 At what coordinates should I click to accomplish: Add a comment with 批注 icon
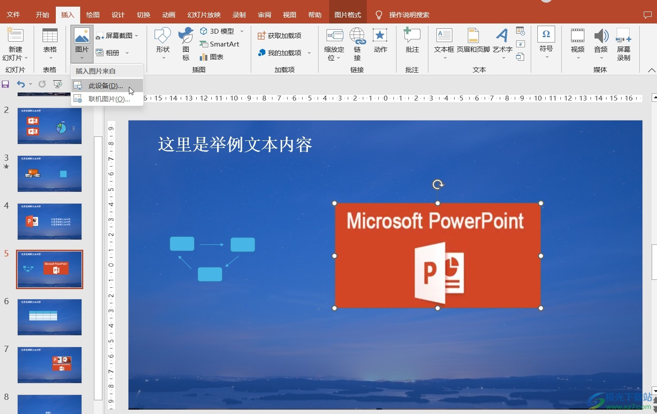click(412, 35)
